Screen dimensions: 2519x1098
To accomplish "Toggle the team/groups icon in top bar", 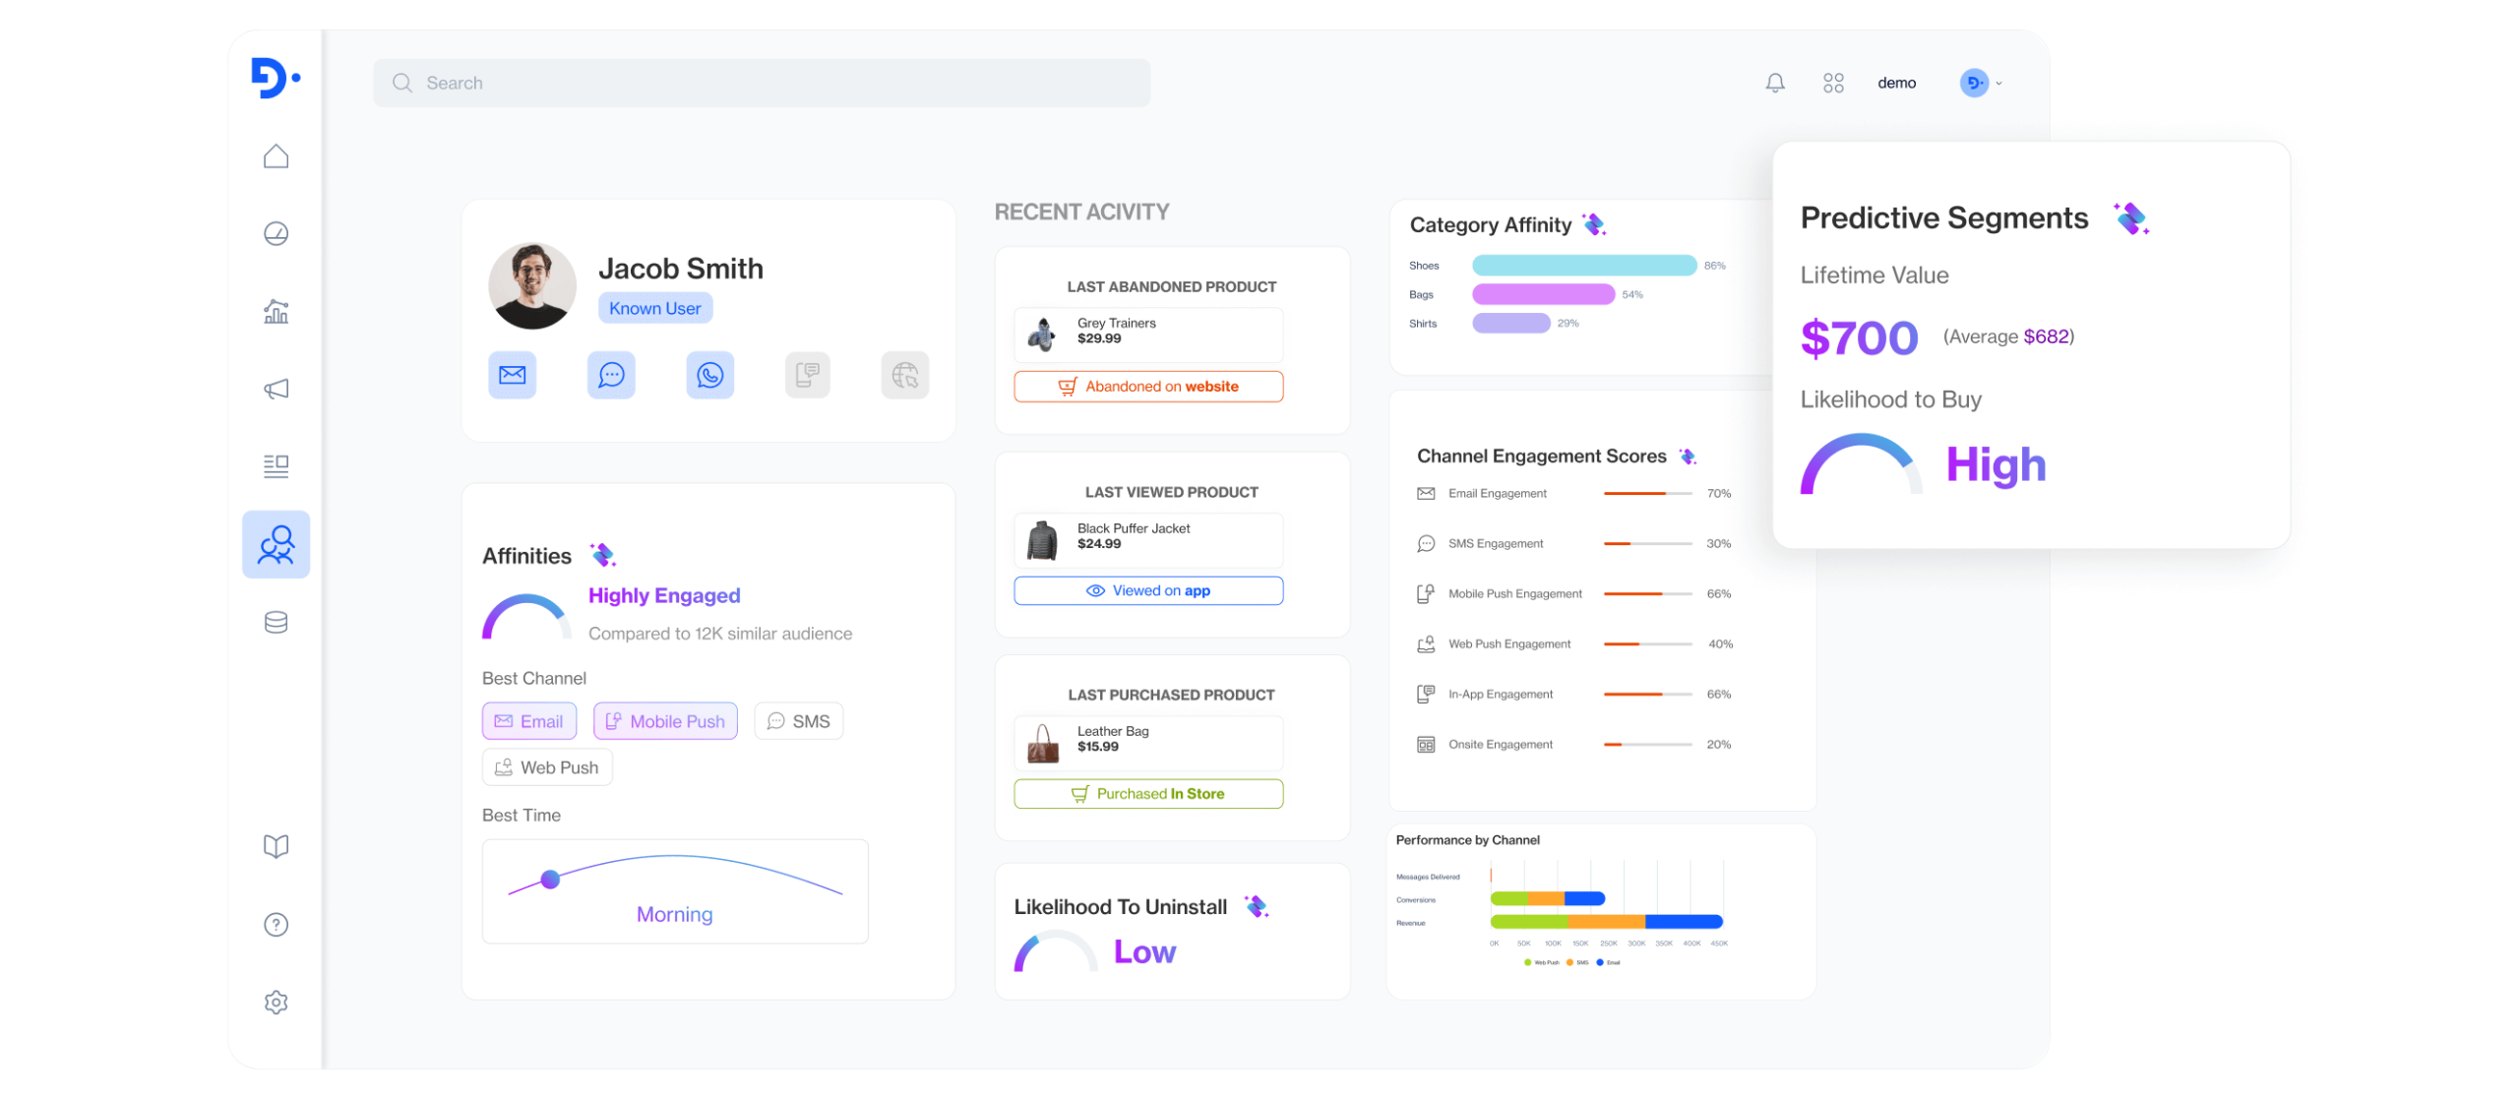I will [x=1831, y=82].
